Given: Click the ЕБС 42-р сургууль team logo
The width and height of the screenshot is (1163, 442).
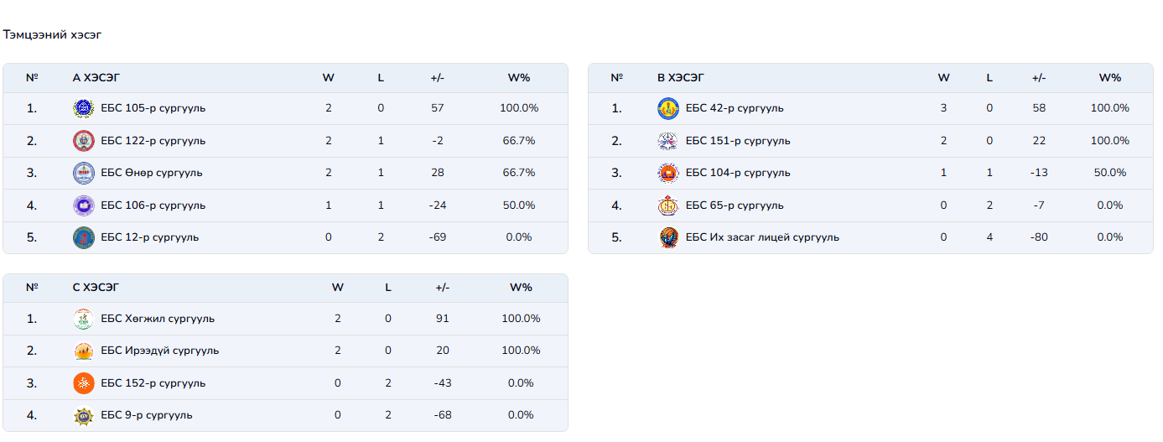Looking at the screenshot, I should click(668, 108).
